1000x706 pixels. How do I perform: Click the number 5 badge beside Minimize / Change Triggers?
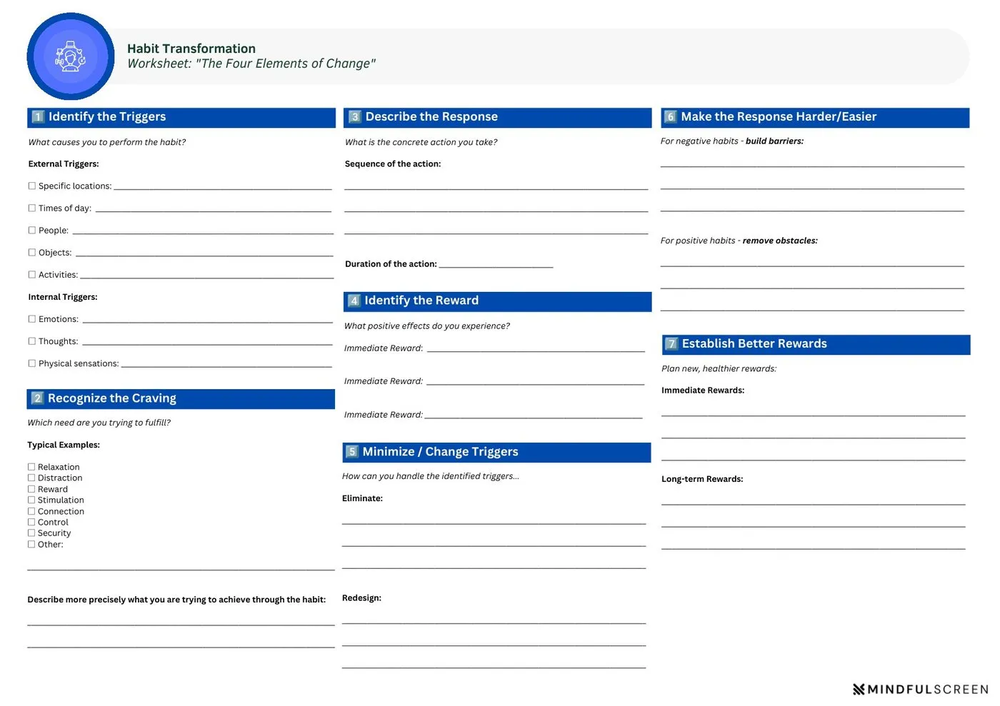click(x=352, y=452)
